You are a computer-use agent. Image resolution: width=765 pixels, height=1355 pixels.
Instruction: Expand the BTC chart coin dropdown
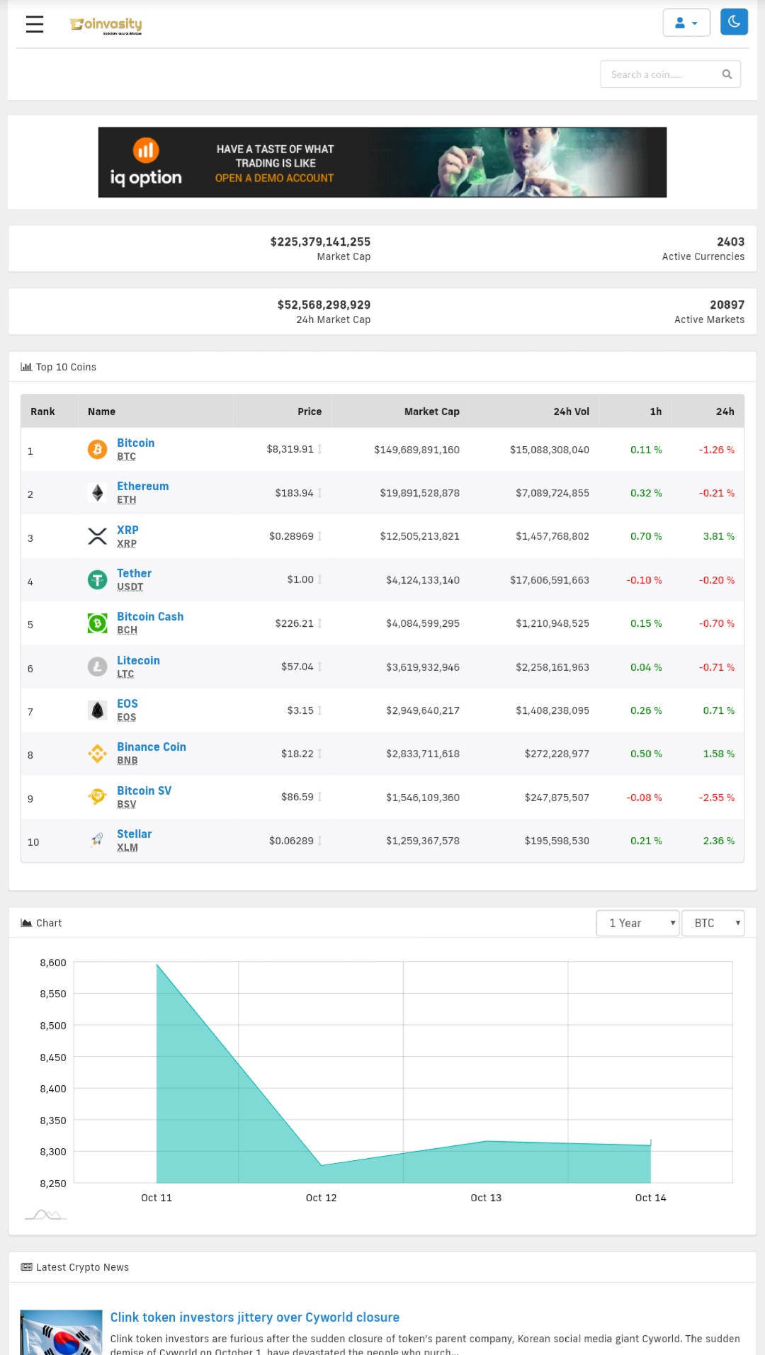(713, 923)
